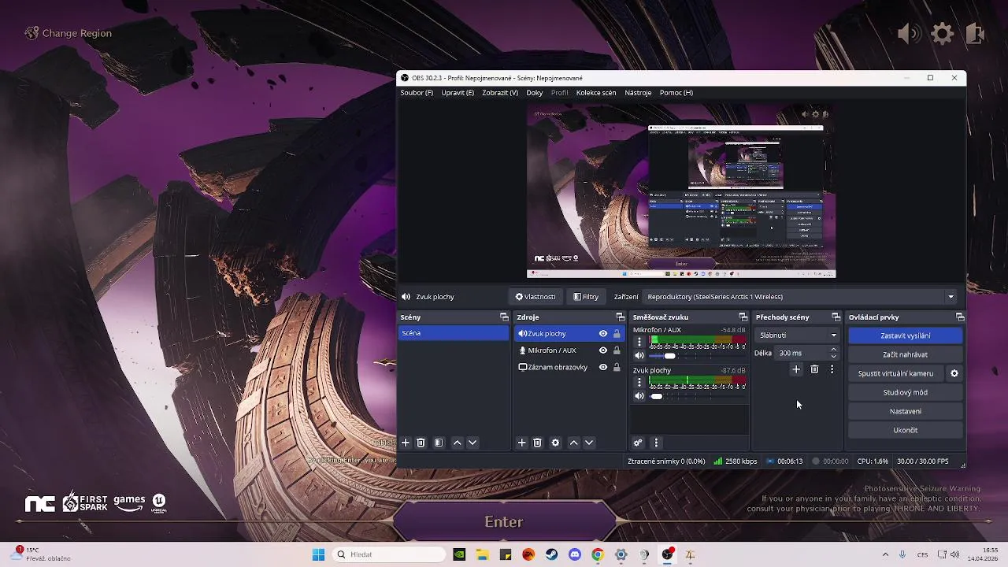
Task: Open Filtry for selected source
Action: tap(586, 297)
